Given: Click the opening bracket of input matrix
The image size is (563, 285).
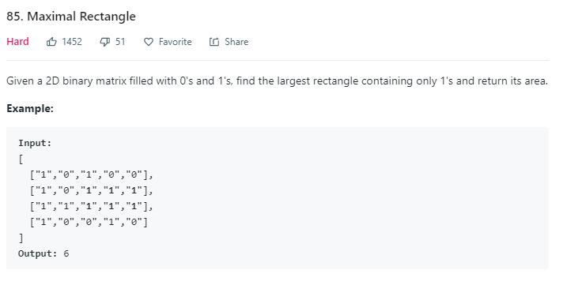Looking at the screenshot, I should pyautogui.click(x=21, y=159).
